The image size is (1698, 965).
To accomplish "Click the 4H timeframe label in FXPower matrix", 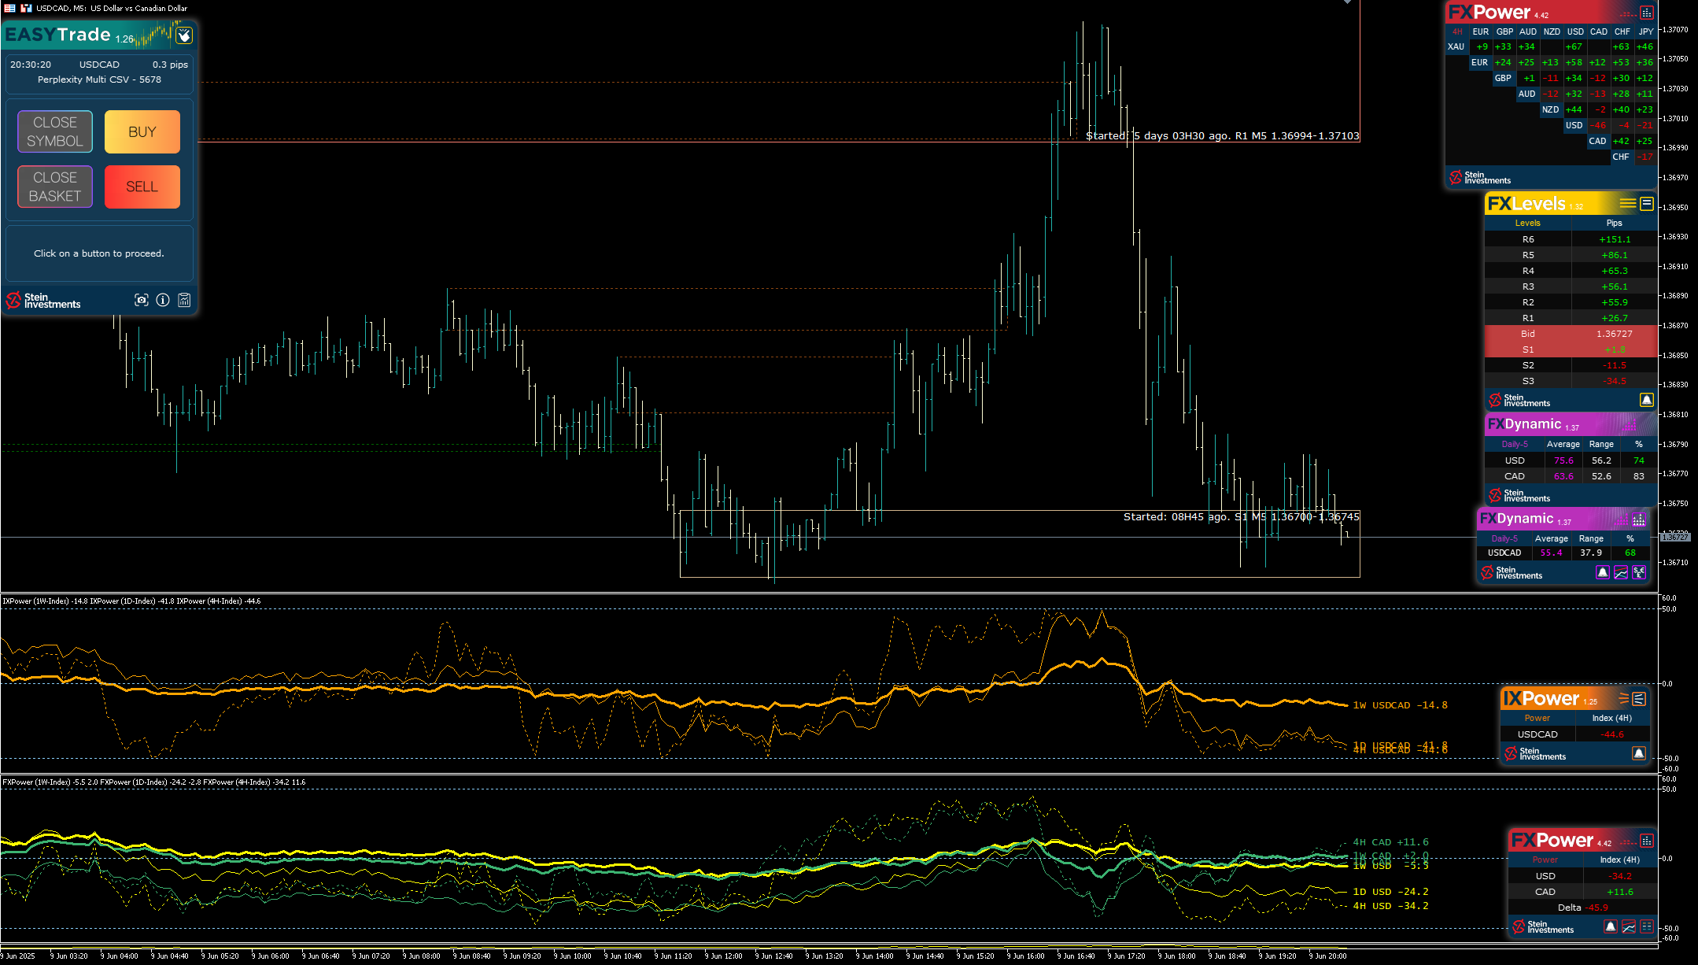I will [1457, 31].
